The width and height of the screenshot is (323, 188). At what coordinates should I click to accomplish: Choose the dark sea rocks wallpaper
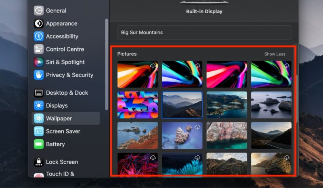pyautogui.click(x=271, y=105)
